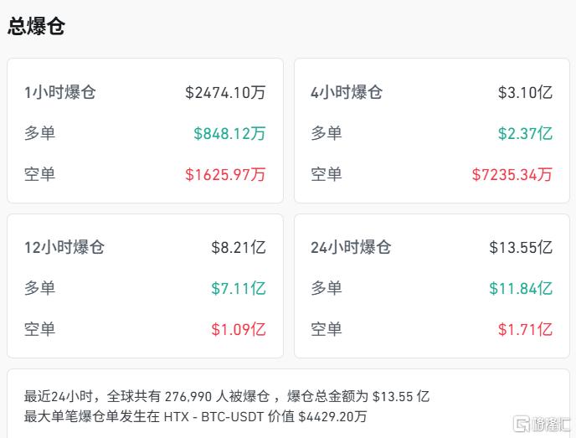
Task: Select the 24-hour short value $1.71亿
Action: pyautogui.click(x=525, y=329)
